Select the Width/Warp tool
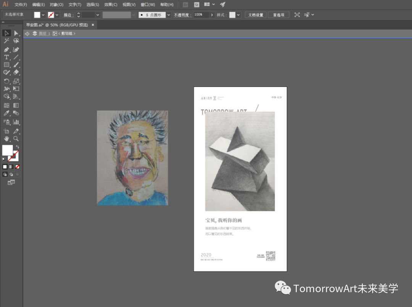The image size is (412, 307). (6, 89)
